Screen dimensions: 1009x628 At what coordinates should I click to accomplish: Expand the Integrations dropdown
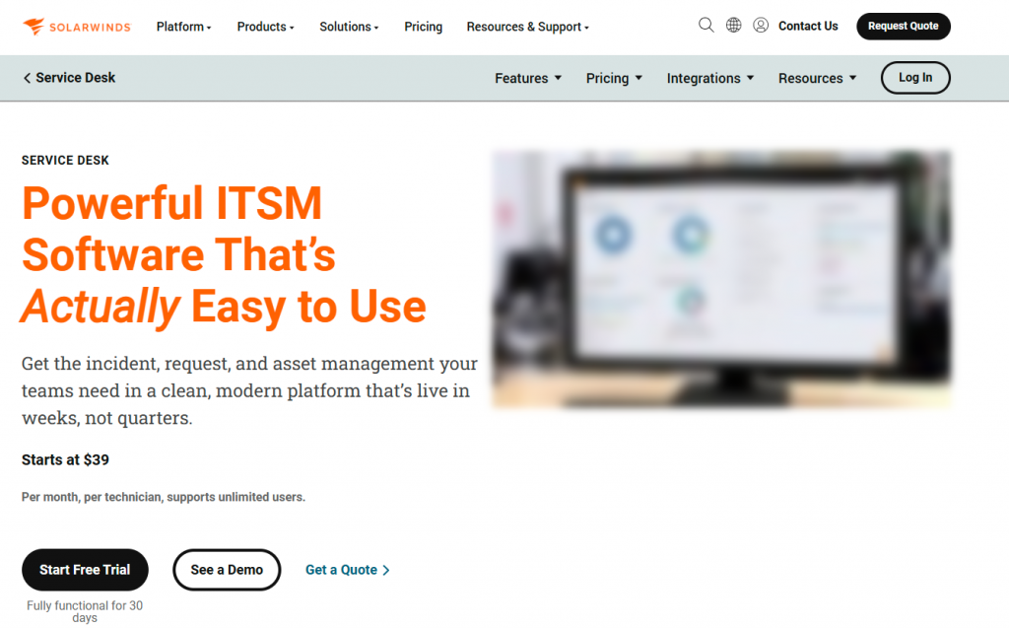(709, 78)
